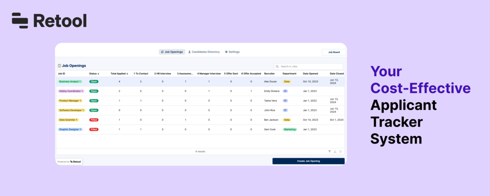Click the Powered by Retool badge
The height and width of the screenshot is (196, 490).
click(x=69, y=162)
